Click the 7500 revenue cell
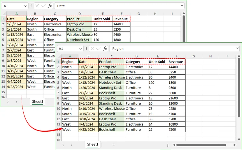 (177, 130)
